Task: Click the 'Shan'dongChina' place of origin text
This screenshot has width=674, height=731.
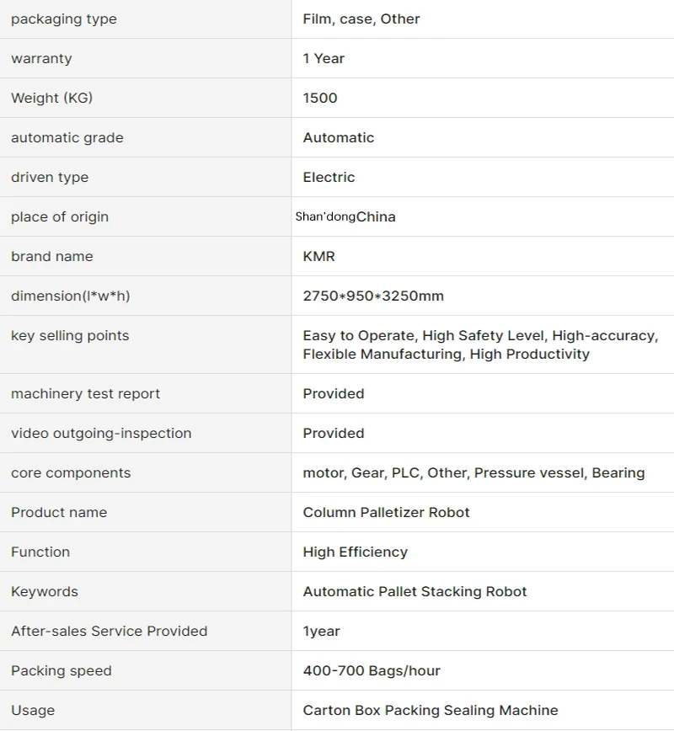Action: coord(345,216)
